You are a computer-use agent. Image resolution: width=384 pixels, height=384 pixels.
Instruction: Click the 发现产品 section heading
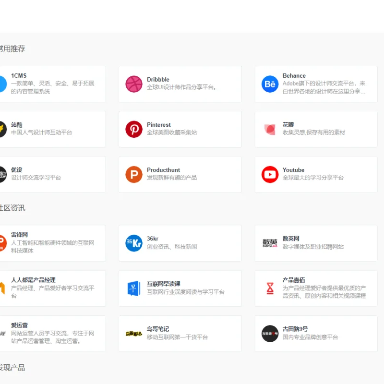pyautogui.click(x=12, y=367)
